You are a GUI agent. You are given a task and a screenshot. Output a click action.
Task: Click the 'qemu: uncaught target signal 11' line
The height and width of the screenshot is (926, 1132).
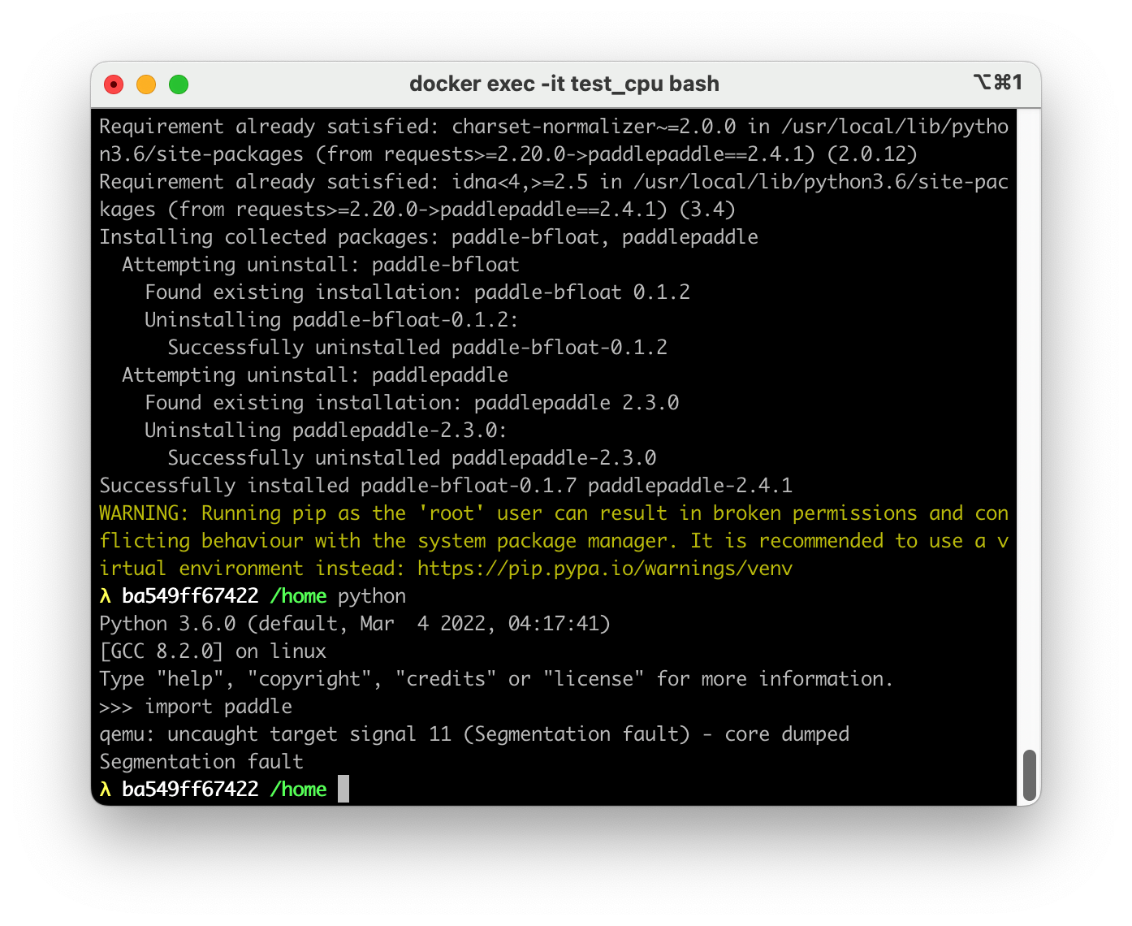474,734
